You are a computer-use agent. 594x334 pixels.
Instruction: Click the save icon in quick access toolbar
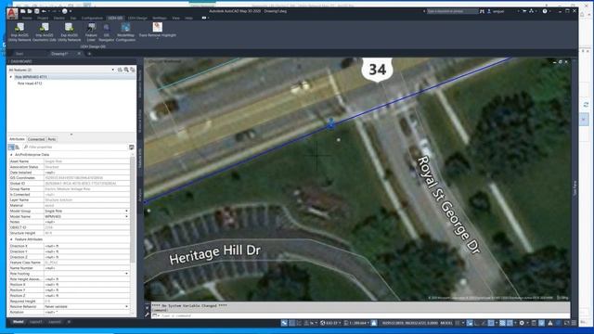(37, 11)
